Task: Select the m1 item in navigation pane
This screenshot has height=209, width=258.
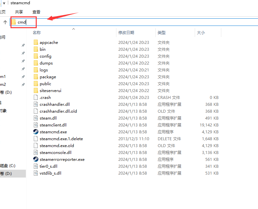Action: pos(3,77)
